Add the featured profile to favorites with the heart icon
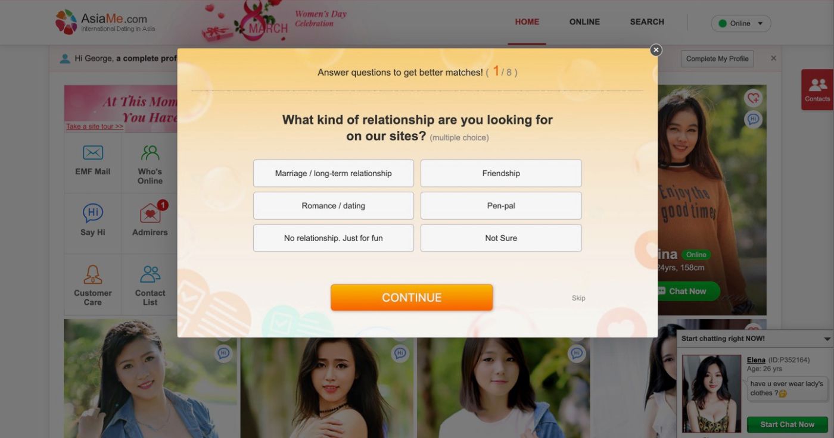The height and width of the screenshot is (438, 834). [753, 98]
